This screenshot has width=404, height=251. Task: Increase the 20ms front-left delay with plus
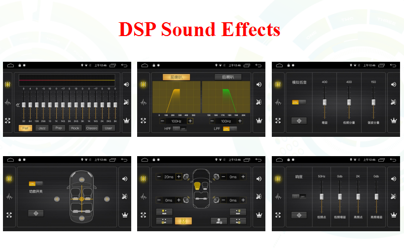(x=179, y=177)
